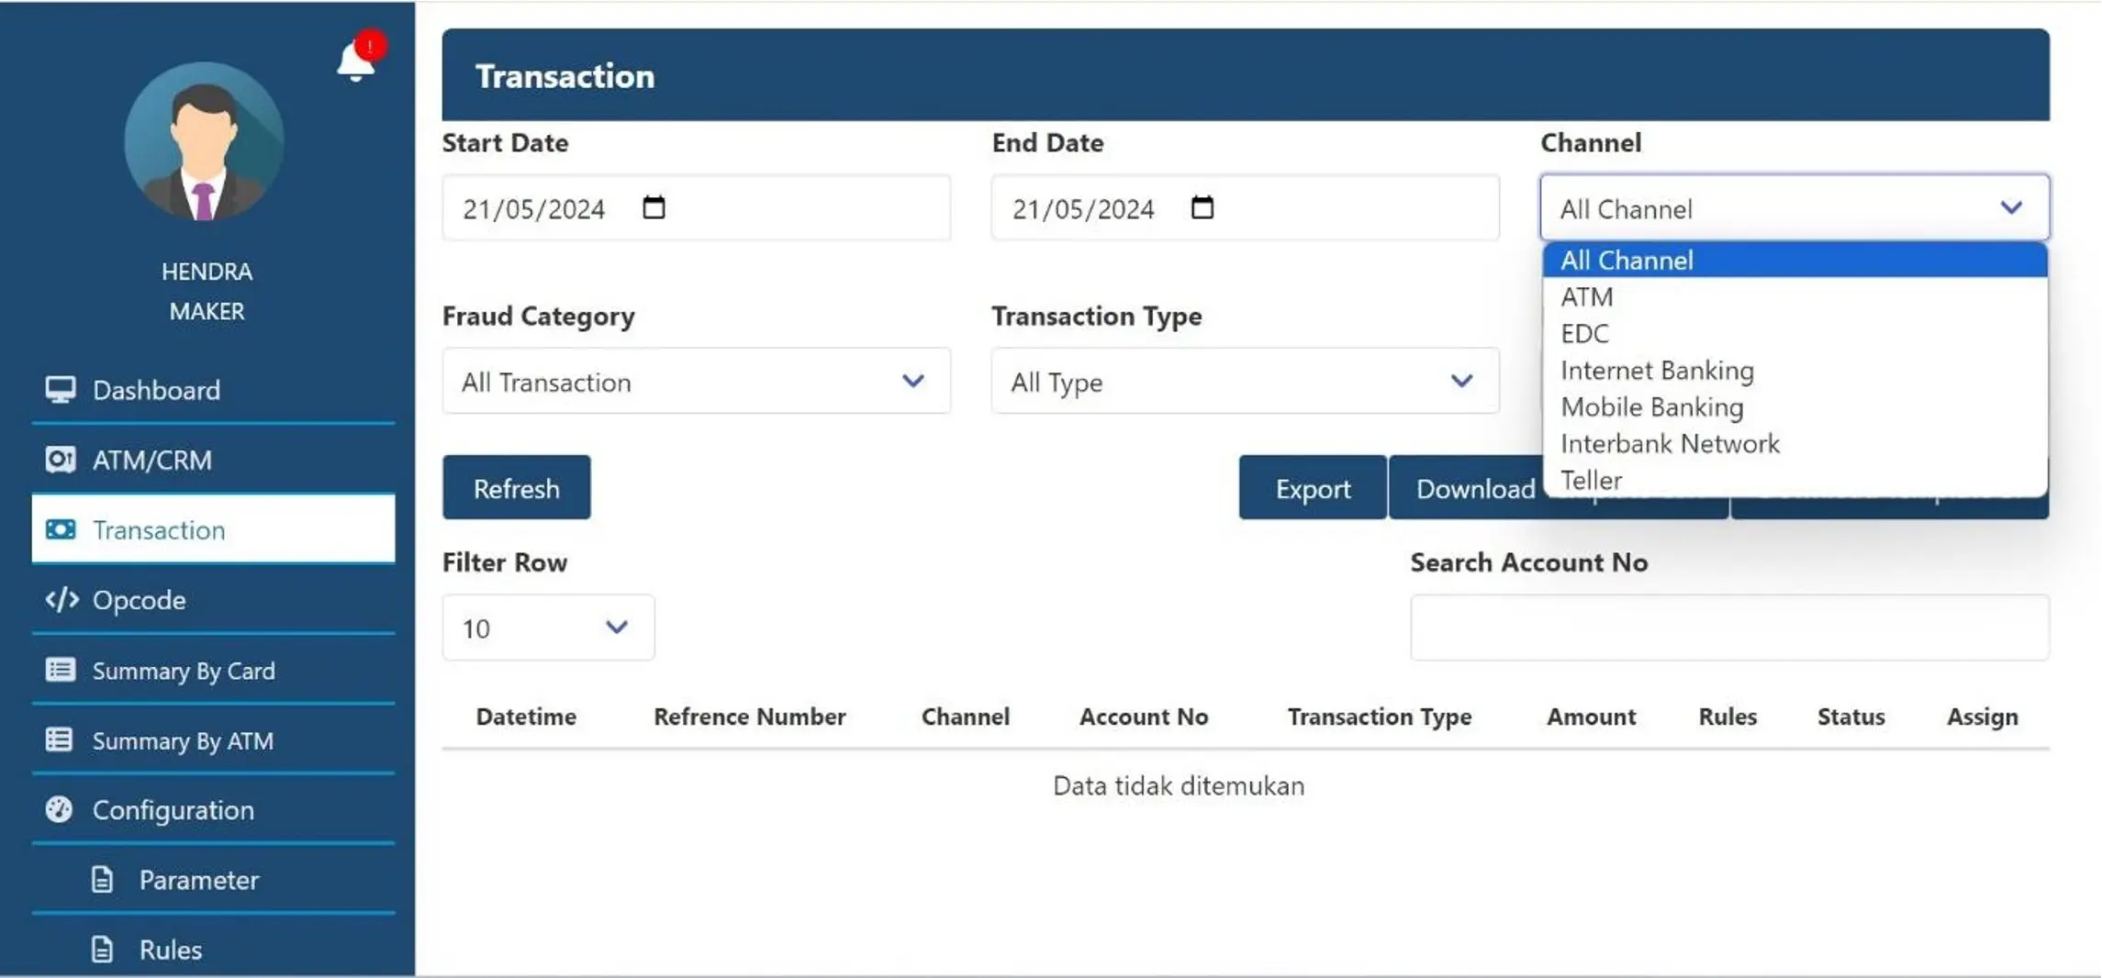2102x978 pixels.
Task: Open the Filter Row dropdown
Action: point(547,628)
